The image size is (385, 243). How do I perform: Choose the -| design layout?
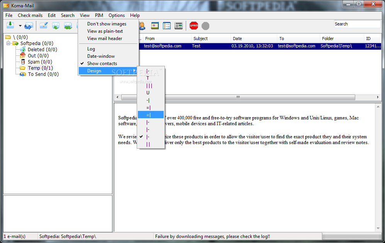coord(151,100)
